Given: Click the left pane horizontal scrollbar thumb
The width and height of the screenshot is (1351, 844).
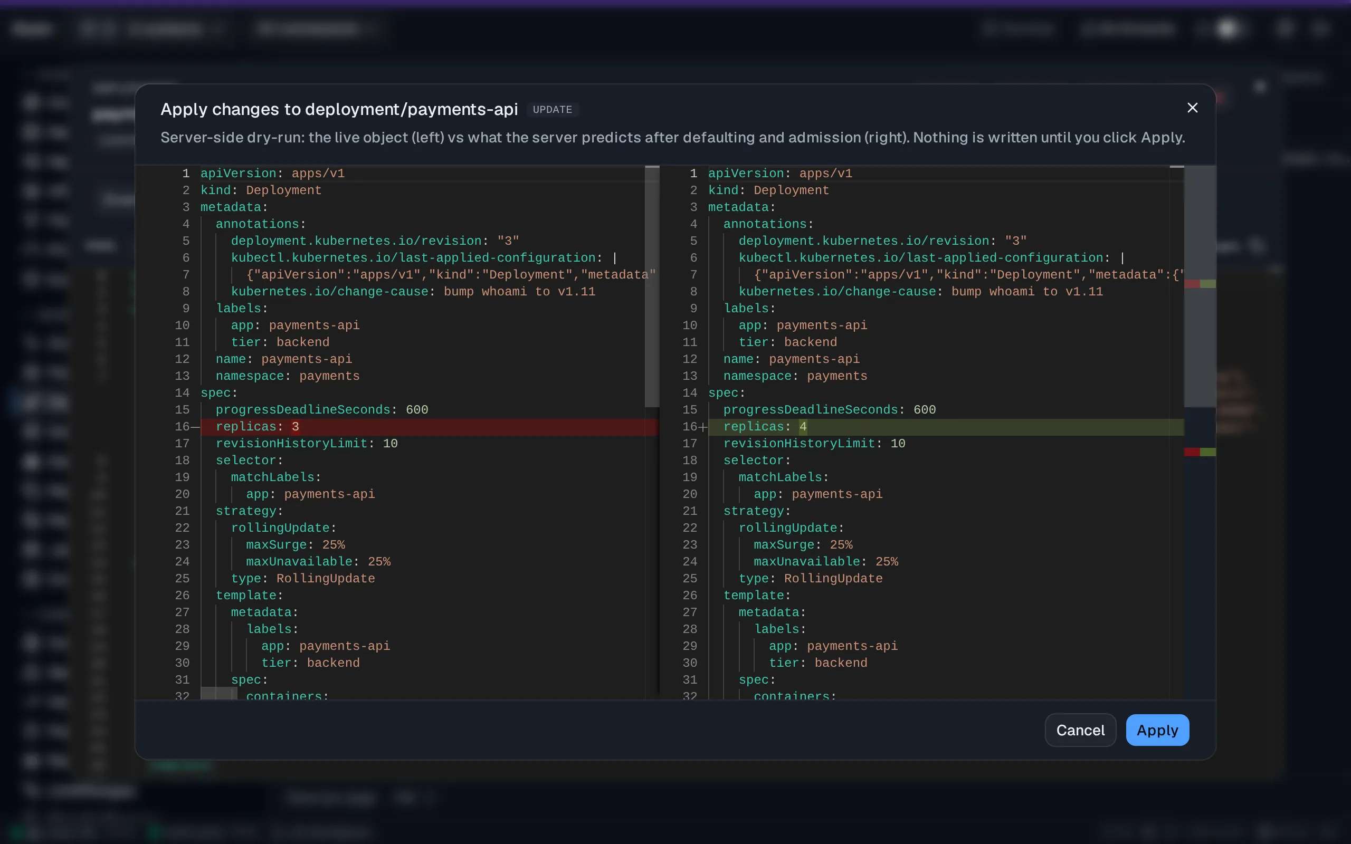Looking at the screenshot, I should (x=218, y=693).
